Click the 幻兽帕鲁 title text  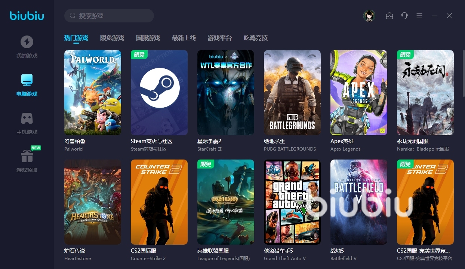pos(75,141)
